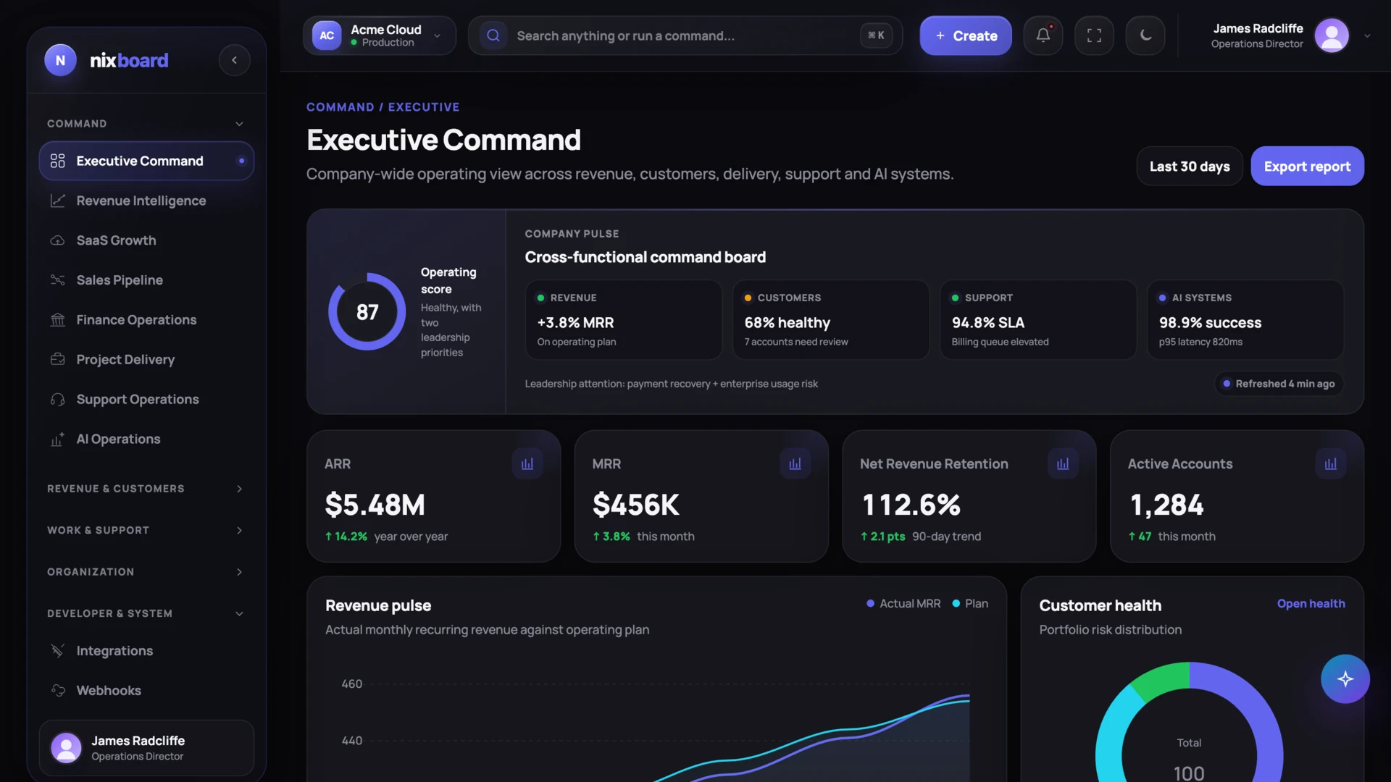Open the Acme Cloud workspace switcher dropdown
Viewport: 1391px width, 782px height.
[x=380, y=35]
